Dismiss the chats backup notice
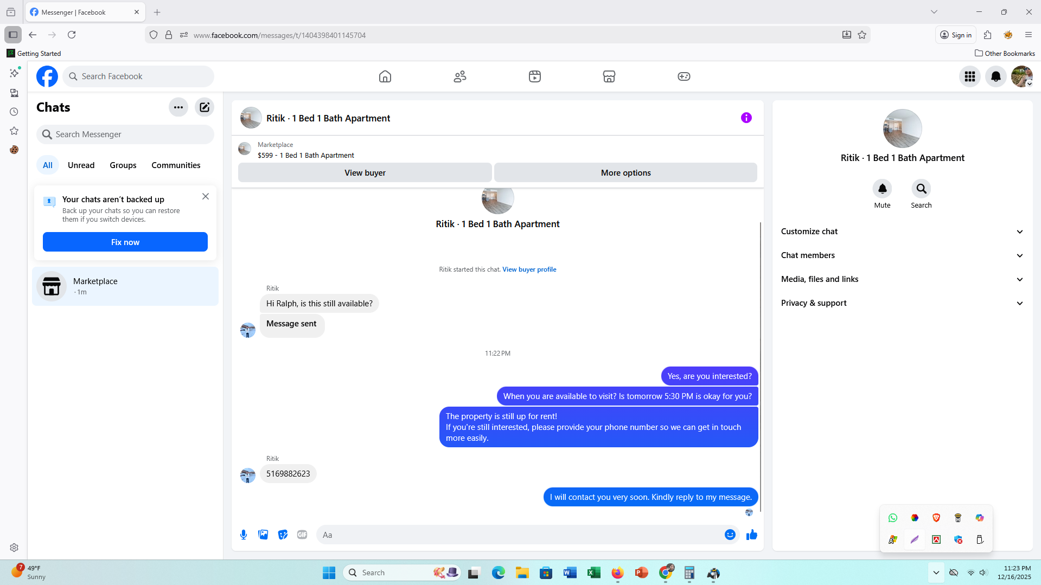1041x585 pixels. tap(206, 196)
